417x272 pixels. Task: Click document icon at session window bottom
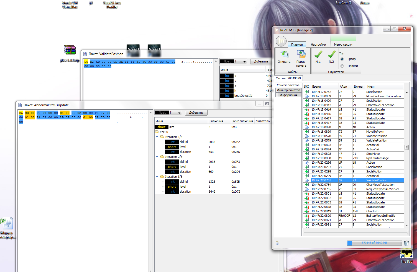click(x=277, y=243)
